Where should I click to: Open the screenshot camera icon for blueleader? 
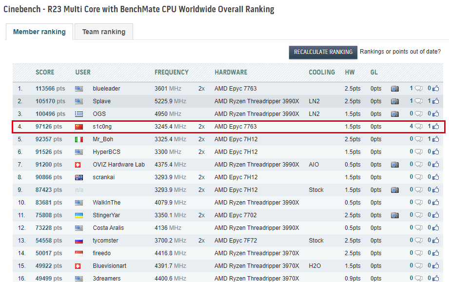(x=395, y=89)
